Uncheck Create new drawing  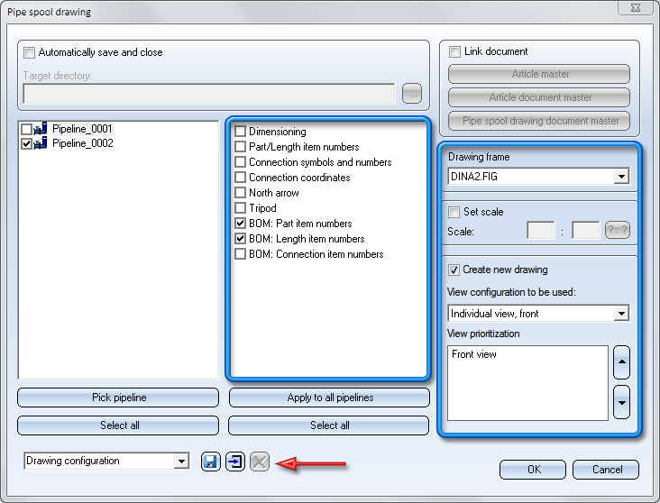(454, 270)
